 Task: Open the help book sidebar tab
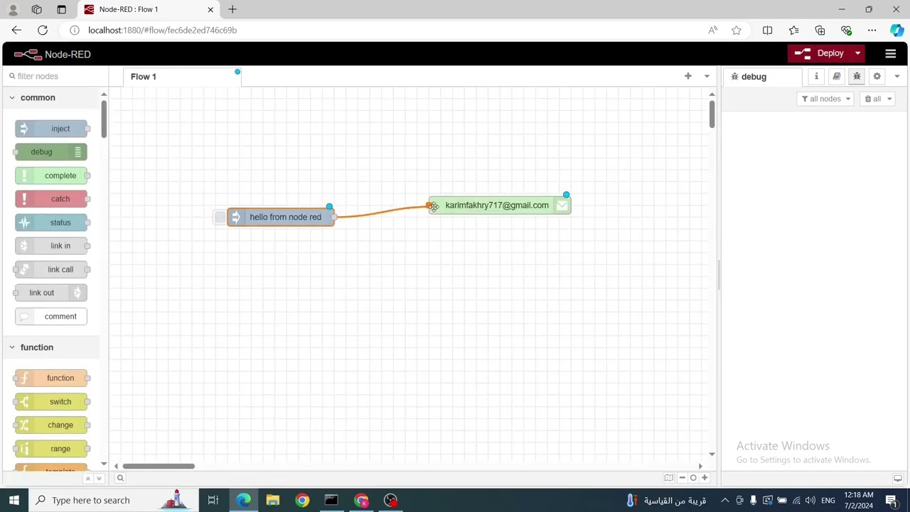[837, 76]
